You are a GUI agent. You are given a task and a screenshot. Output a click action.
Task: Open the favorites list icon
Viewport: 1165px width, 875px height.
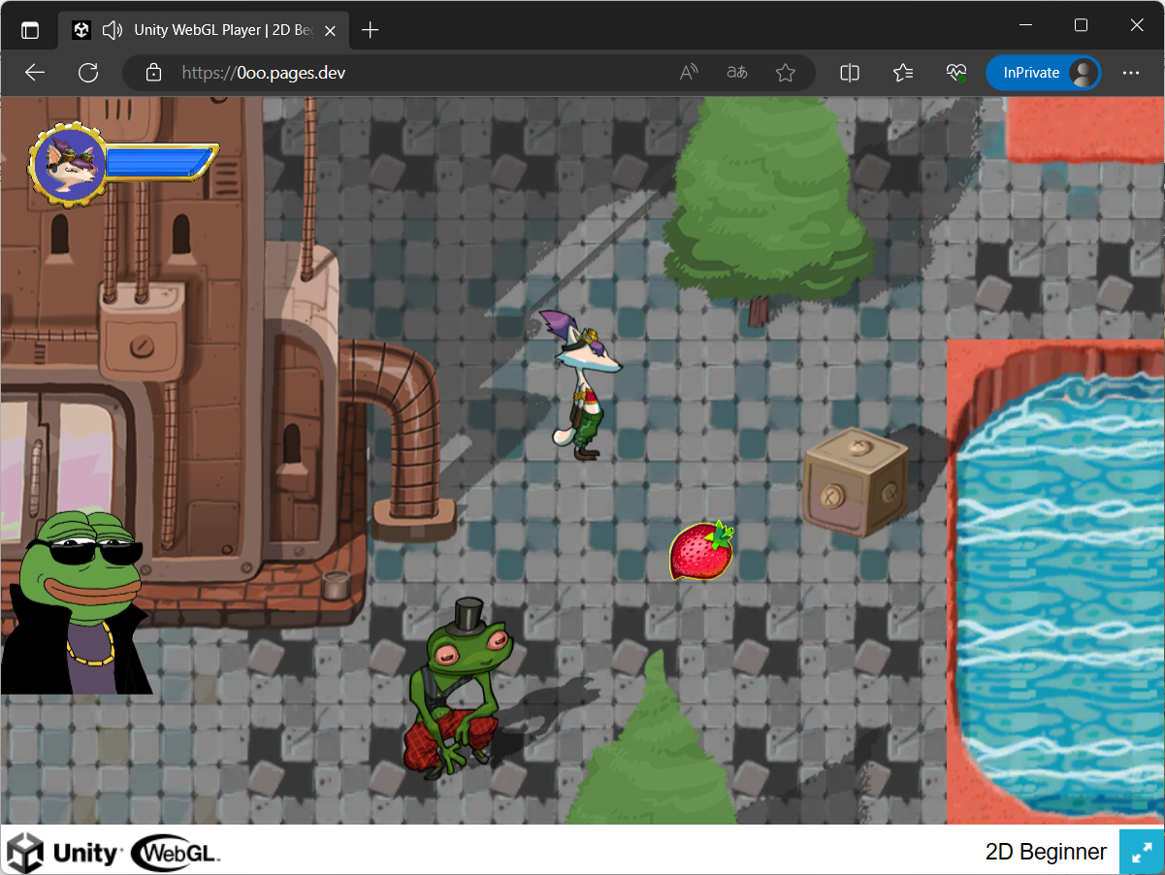coord(903,73)
